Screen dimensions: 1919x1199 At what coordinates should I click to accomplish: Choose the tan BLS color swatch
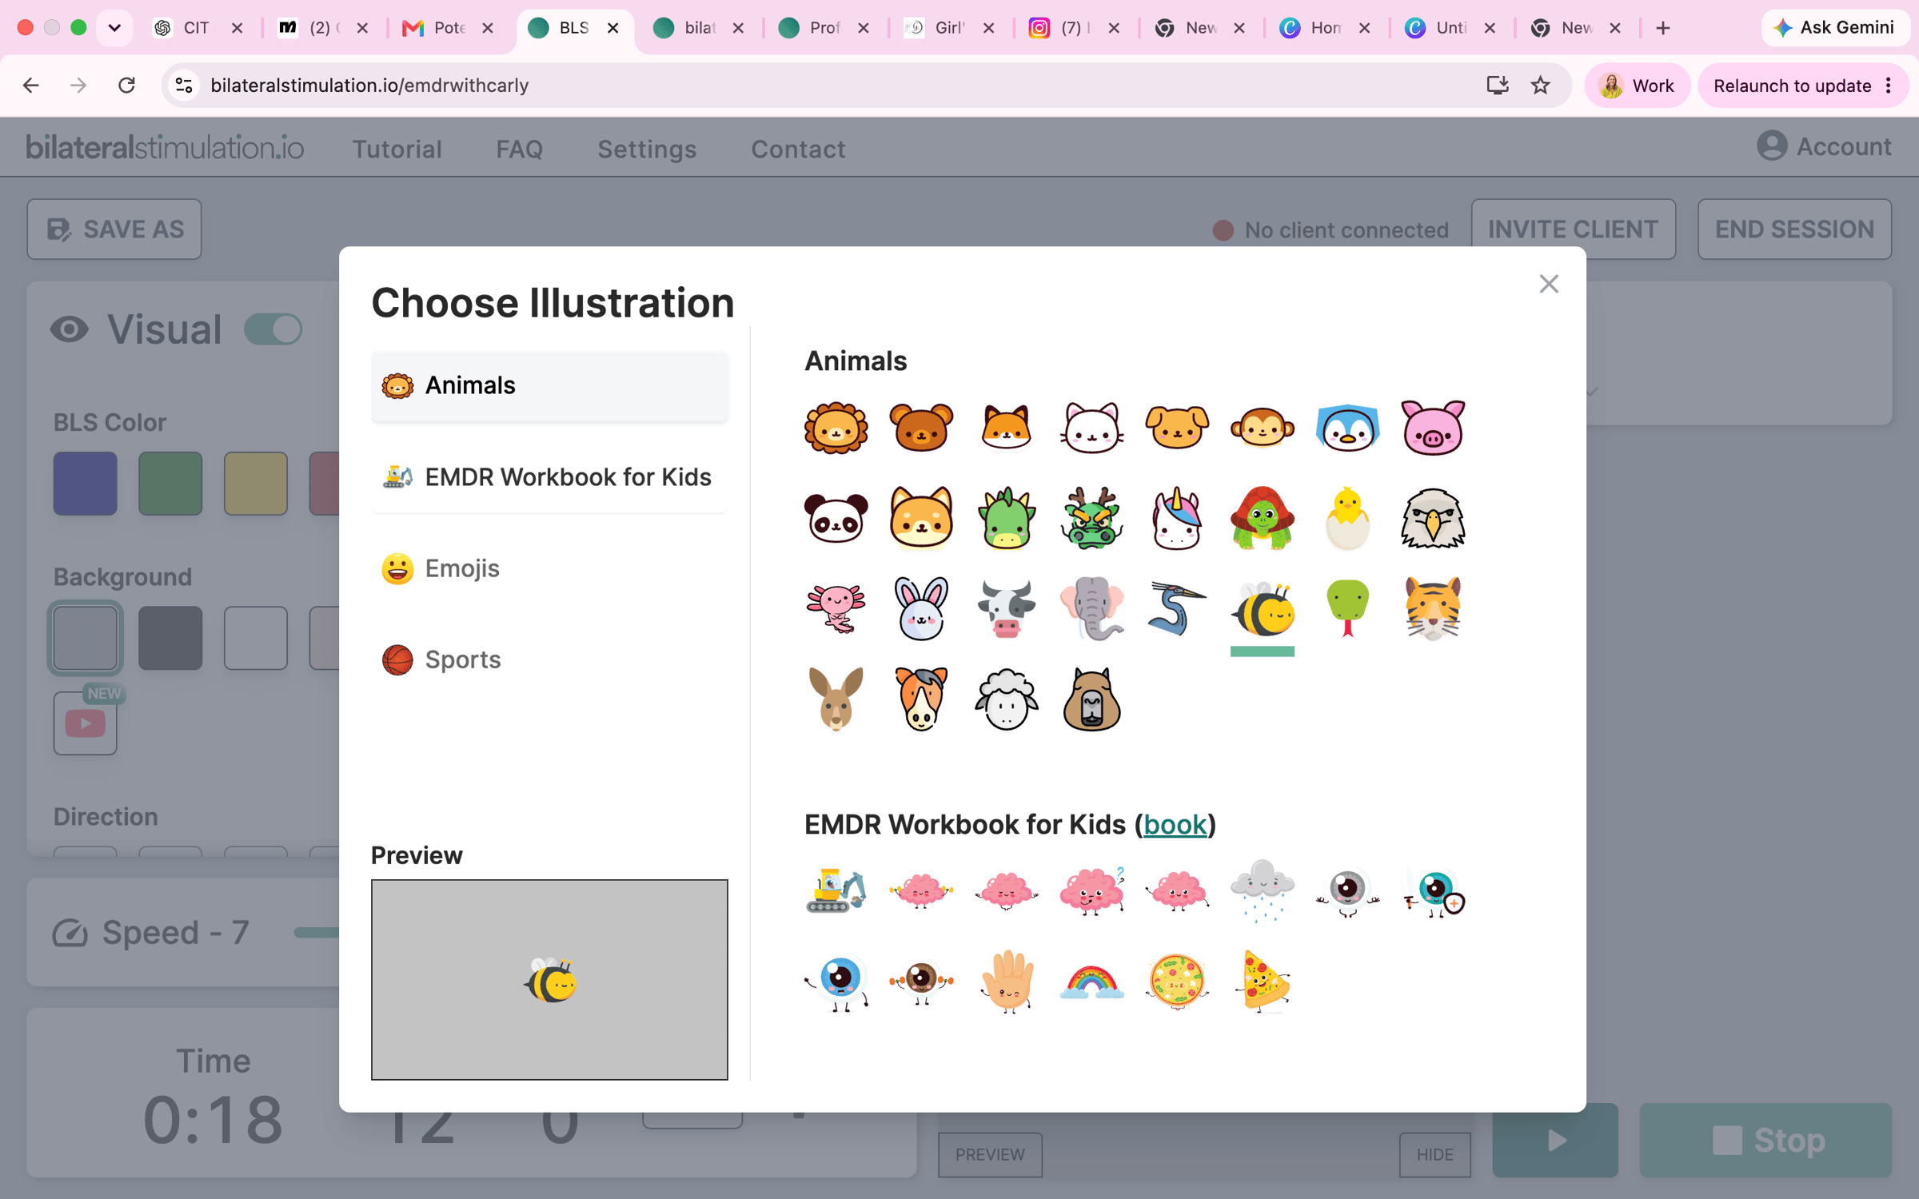(x=256, y=484)
